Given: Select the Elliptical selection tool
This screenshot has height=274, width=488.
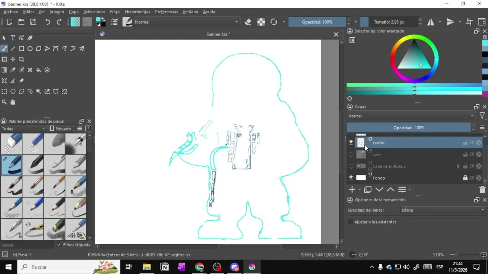Looking at the screenshot, I should (x=13, y=91).
